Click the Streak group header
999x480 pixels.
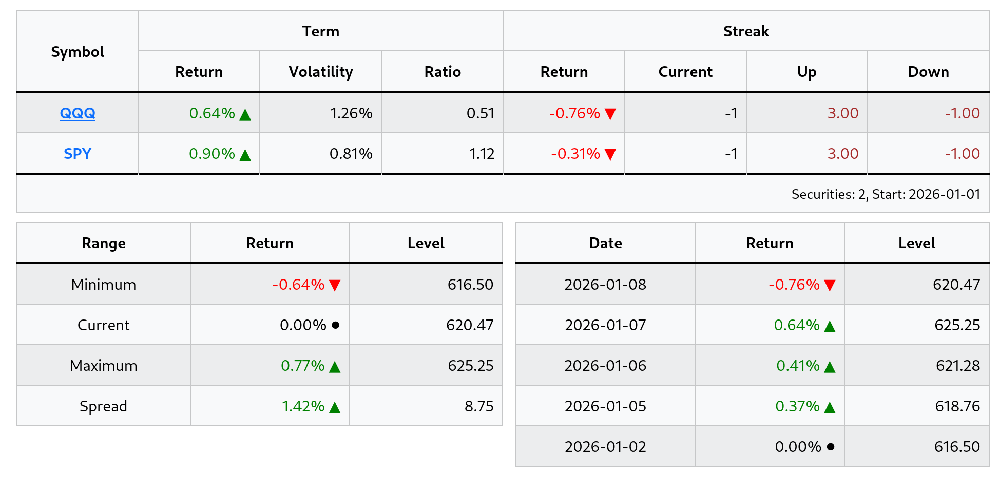pos(746,31)
